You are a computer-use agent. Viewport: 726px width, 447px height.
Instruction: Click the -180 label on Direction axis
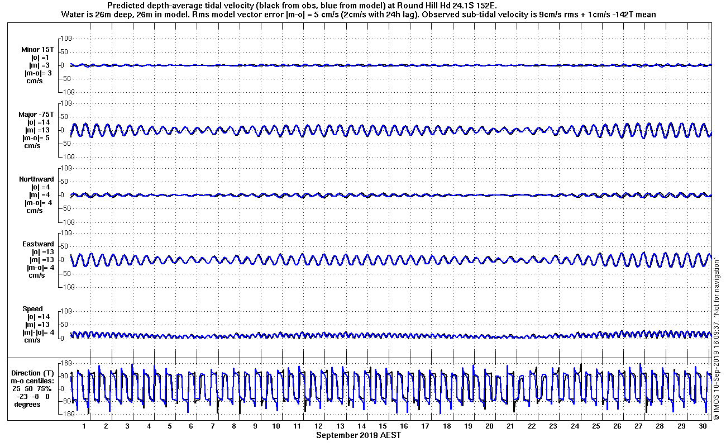tap(66, 414)
